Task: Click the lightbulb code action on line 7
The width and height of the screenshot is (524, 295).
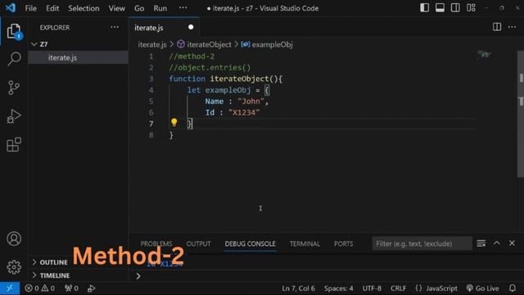Action: pyautogui.click(x=174, y=122)
